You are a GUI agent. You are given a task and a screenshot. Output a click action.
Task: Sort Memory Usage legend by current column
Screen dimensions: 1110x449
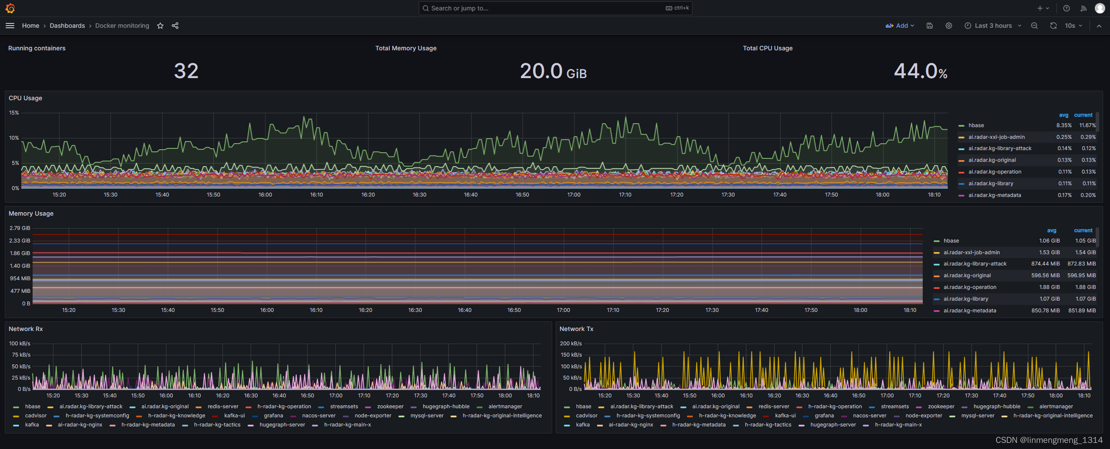coord(1083,230)
